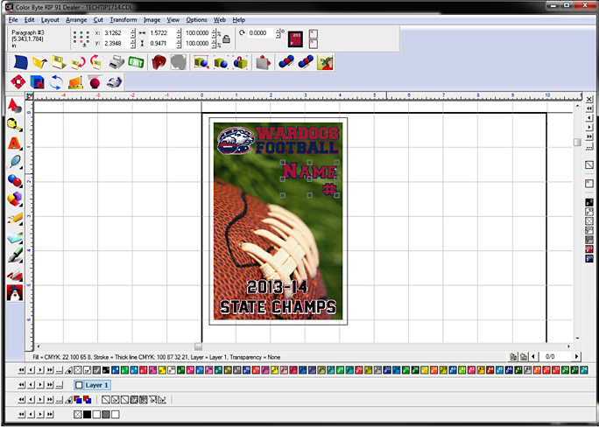Screen dimensions: 599x427
Task: Open the Cut menu
Action: [x=98, y=20]
